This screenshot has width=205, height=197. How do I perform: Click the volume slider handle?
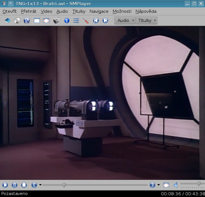[199, 184]
